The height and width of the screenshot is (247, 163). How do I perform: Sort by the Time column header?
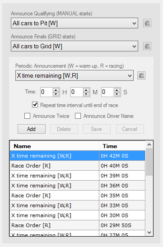click(x=122, y=146)
